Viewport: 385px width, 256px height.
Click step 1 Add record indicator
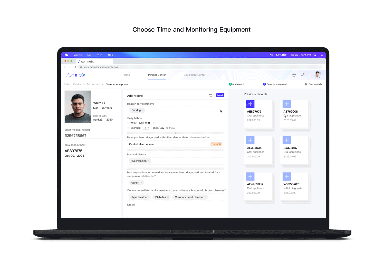[x=236, y=84]
